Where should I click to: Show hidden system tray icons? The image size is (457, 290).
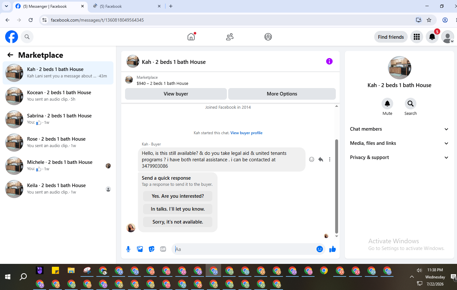(412, 277)
